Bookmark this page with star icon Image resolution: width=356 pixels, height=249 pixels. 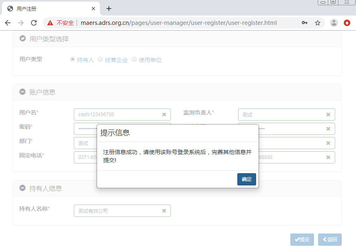point(318,23)
